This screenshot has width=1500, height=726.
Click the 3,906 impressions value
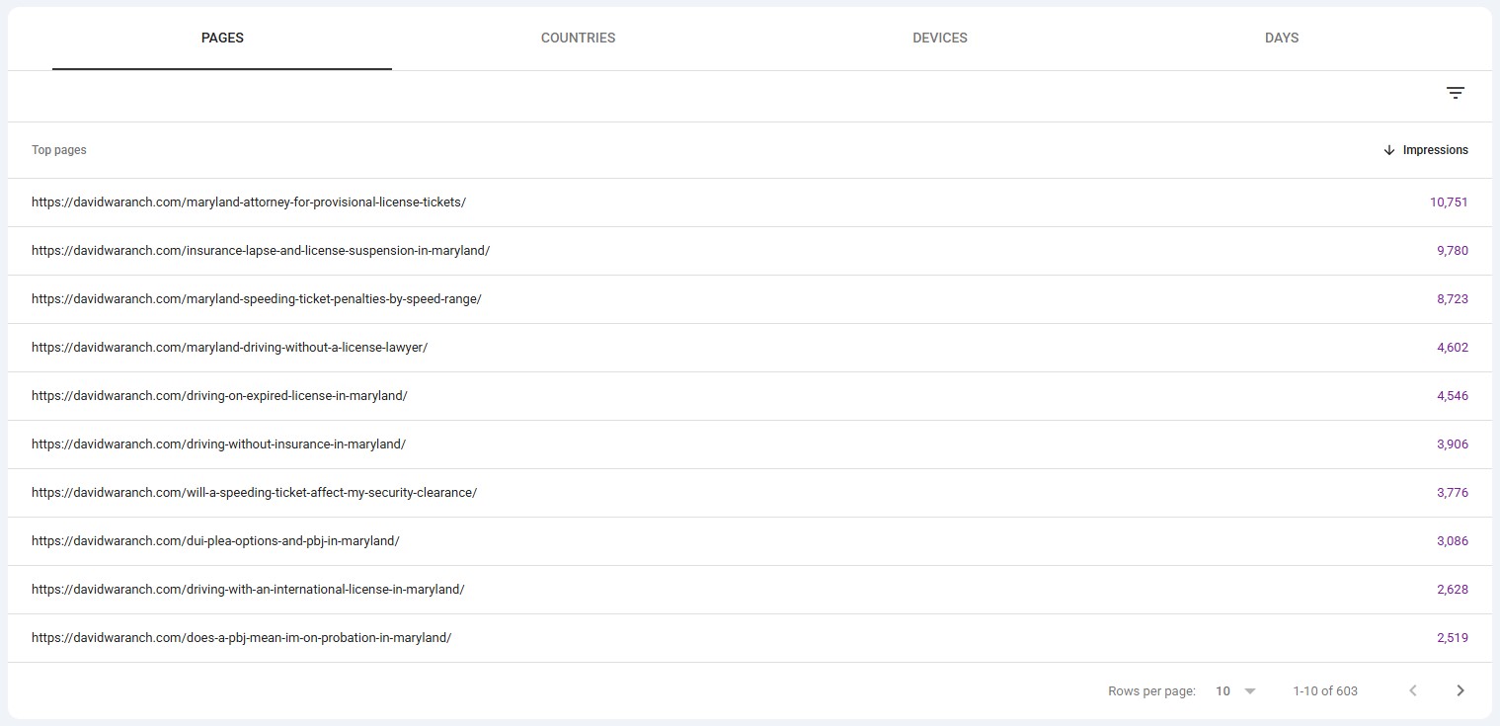click(x=1452, y=444)
